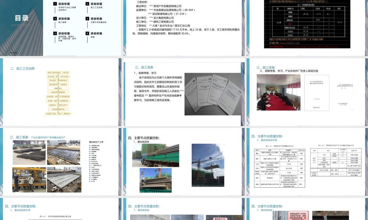Click the 工程地址 line of text
The width and height of the screenshot is (368, 220).
point(163,26)
